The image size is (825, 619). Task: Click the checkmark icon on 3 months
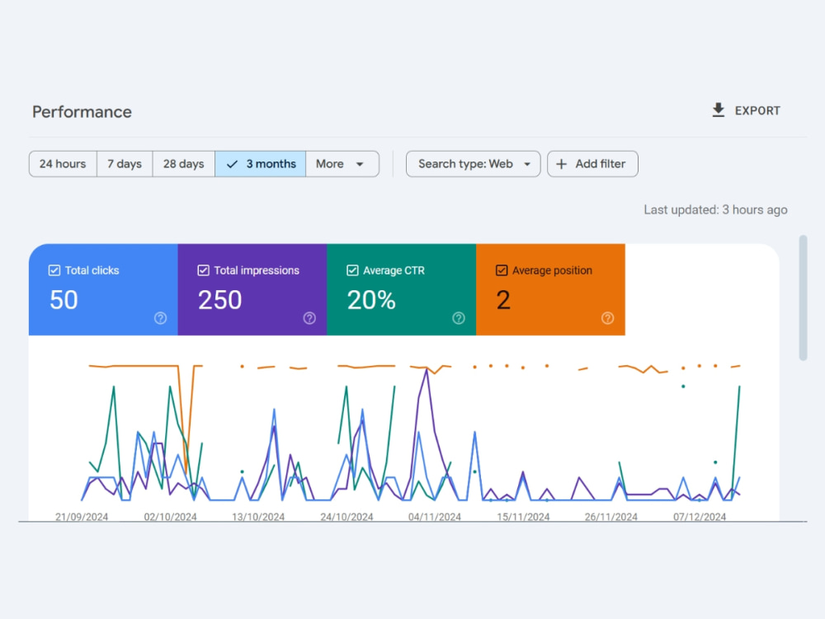[232, 164]
